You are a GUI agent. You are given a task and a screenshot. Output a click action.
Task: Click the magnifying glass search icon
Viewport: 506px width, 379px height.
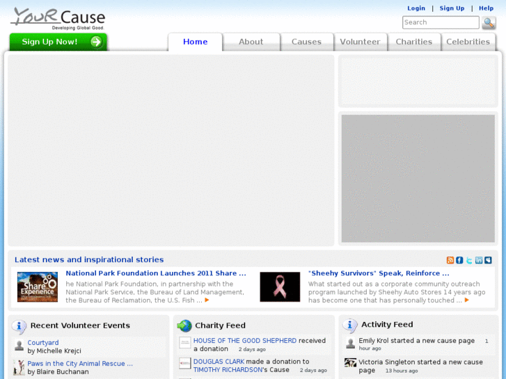pyautogui.click(x=489, y=23)
